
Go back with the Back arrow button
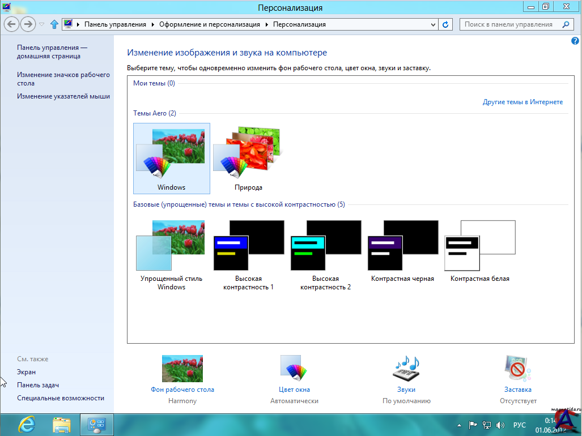[11, 24]
